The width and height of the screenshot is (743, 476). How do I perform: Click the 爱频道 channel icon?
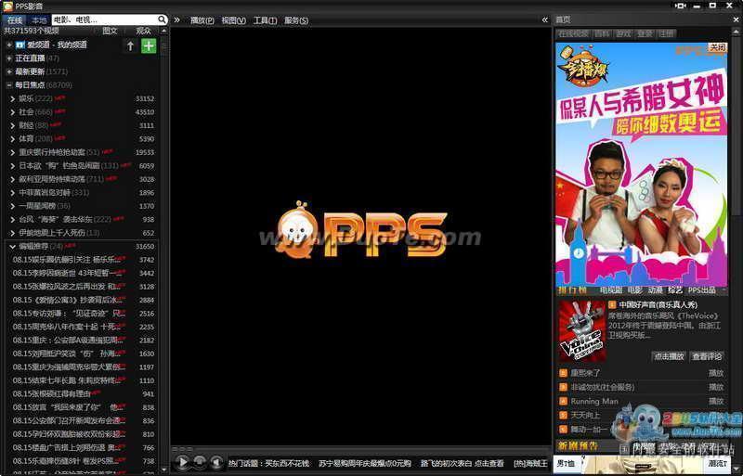tap(20, 45)
